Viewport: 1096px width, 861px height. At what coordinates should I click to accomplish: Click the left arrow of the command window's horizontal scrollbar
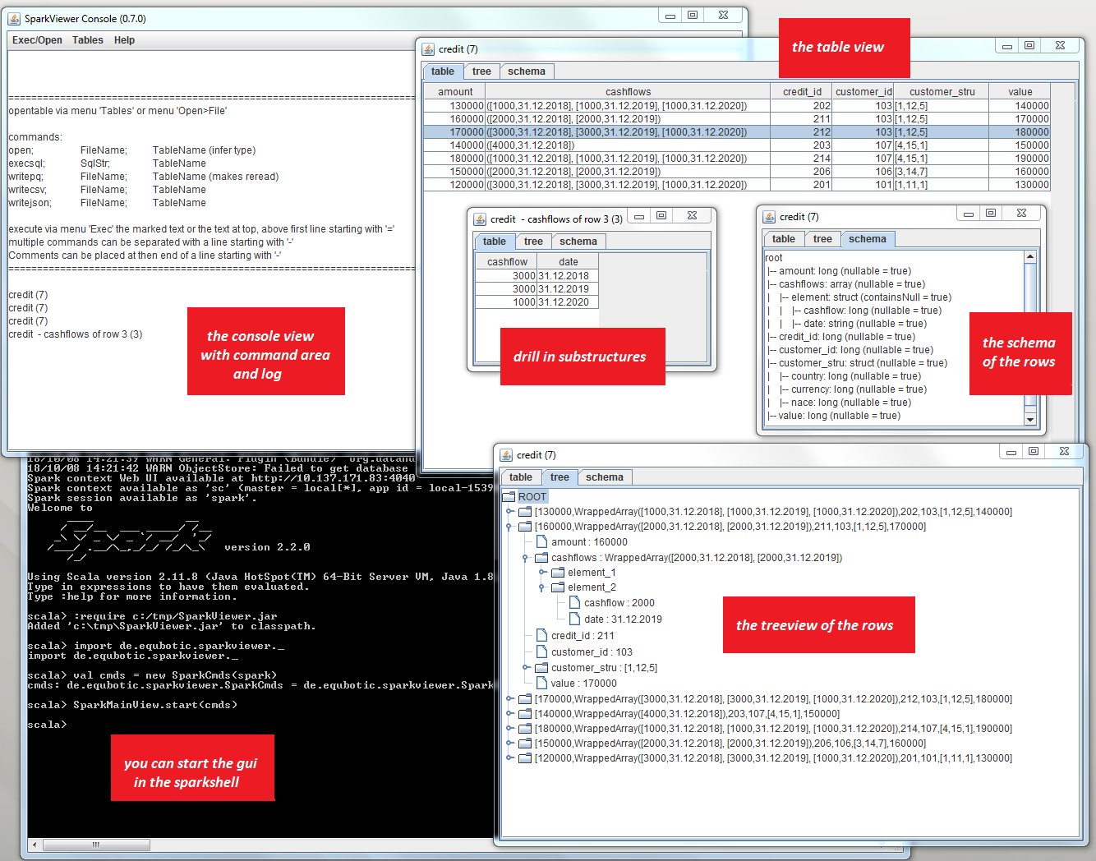click(35, 845)
